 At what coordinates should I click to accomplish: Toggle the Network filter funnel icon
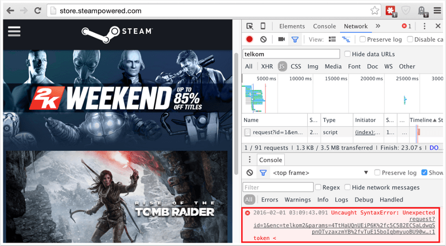295,39
